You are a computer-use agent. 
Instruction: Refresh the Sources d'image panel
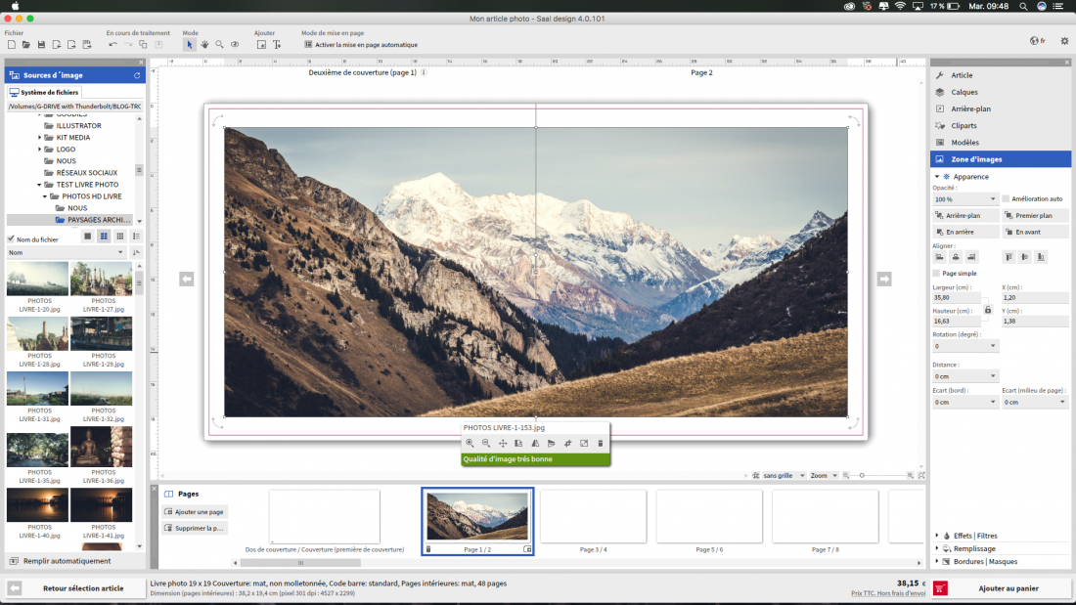137,75
